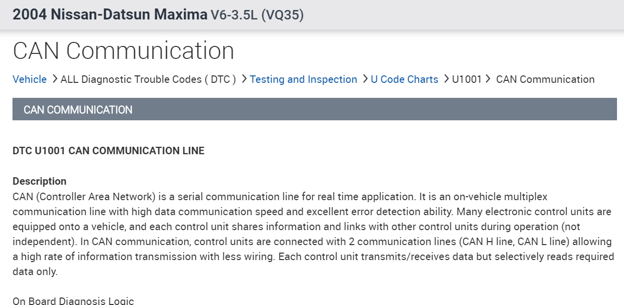Click the large CAN Communication page heading
Screen dimensions: 624x305
coord(123,50)
